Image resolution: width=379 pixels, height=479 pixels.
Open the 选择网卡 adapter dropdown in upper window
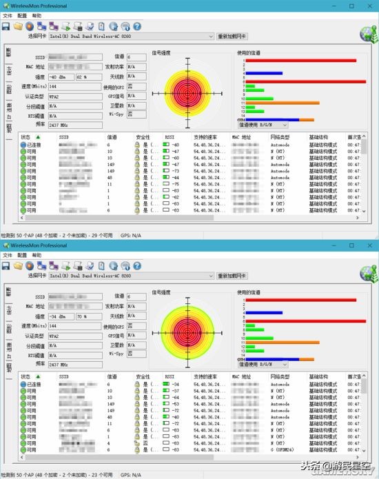[132, 37]
